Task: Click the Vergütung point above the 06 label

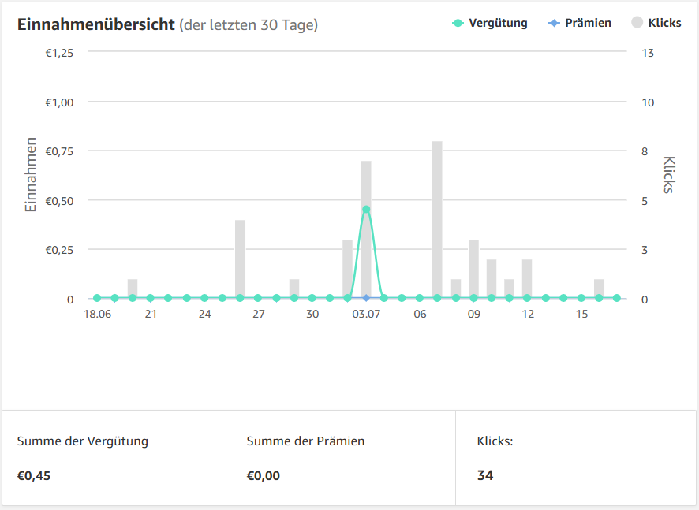Action: pyautogui.click(x=420, y=298)
